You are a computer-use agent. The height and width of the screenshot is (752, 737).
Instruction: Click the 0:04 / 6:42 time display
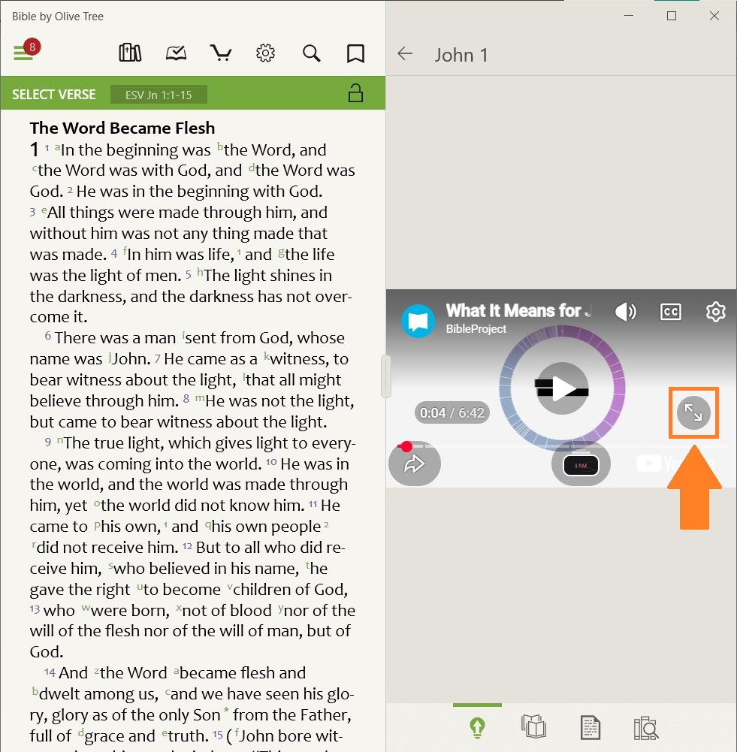pos(452,413)
